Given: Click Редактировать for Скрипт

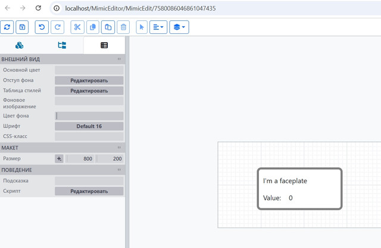Looking at the screenshot, I should [89, 191].
